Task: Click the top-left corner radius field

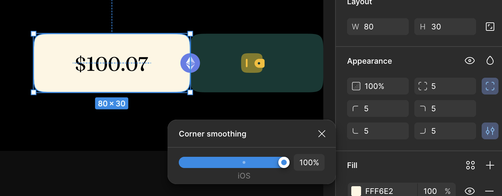Action: 378,108
